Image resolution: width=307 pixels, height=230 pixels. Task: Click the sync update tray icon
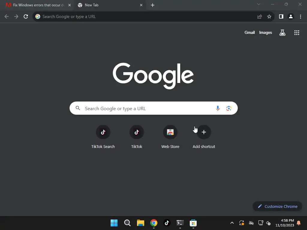pos(242,223)
